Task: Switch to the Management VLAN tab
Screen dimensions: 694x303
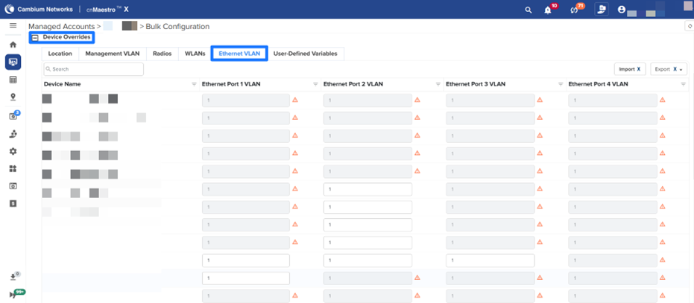Action: (x=112, y=54)
